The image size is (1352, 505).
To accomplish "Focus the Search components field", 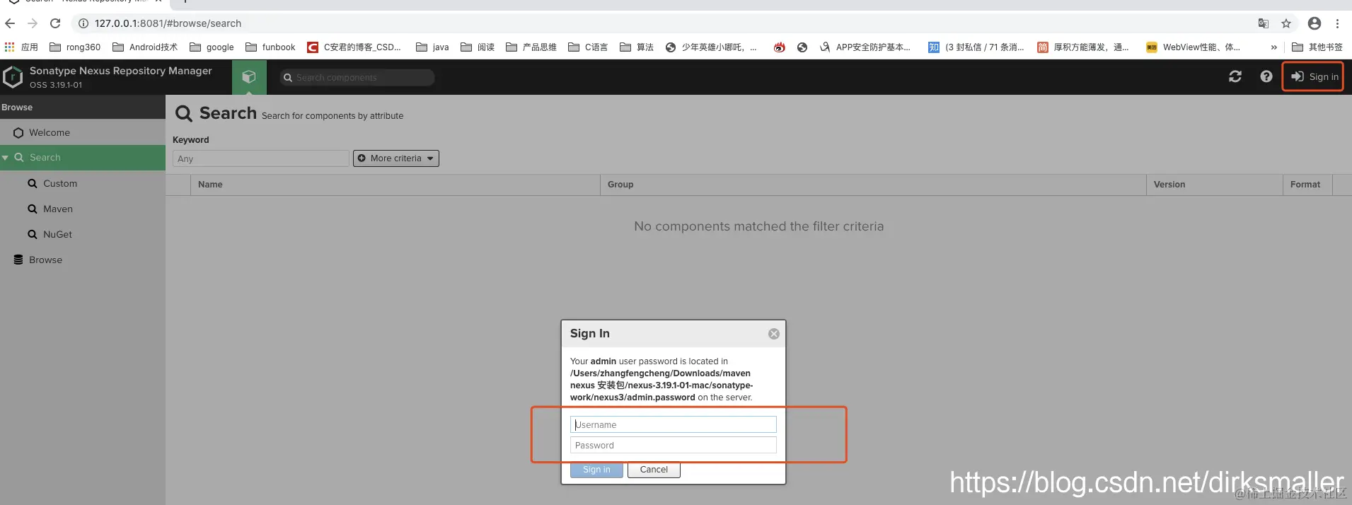I will click(357, 77).
